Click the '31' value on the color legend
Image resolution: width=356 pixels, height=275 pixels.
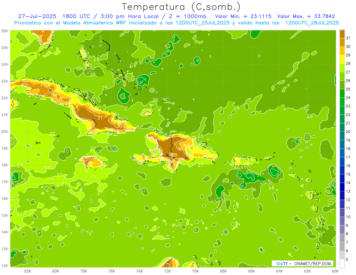(348, 38)
